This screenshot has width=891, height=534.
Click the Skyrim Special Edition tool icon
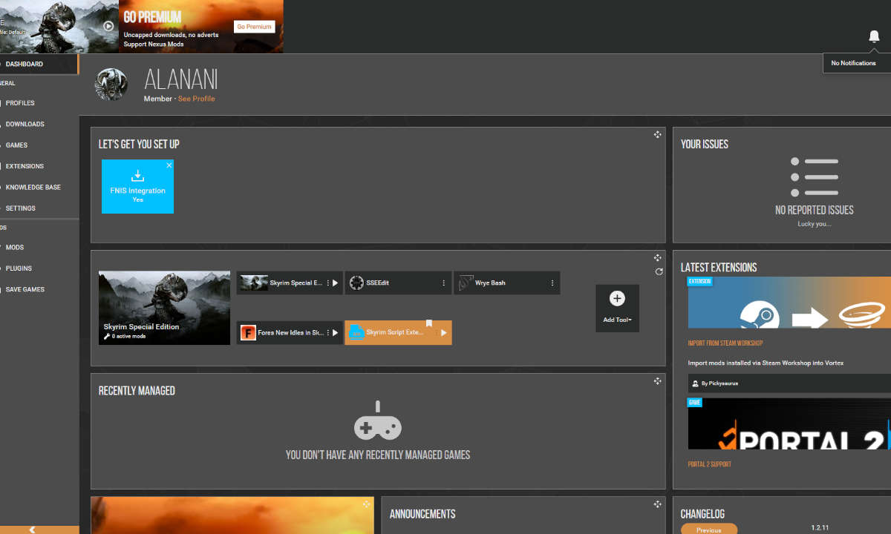[254, 283]
